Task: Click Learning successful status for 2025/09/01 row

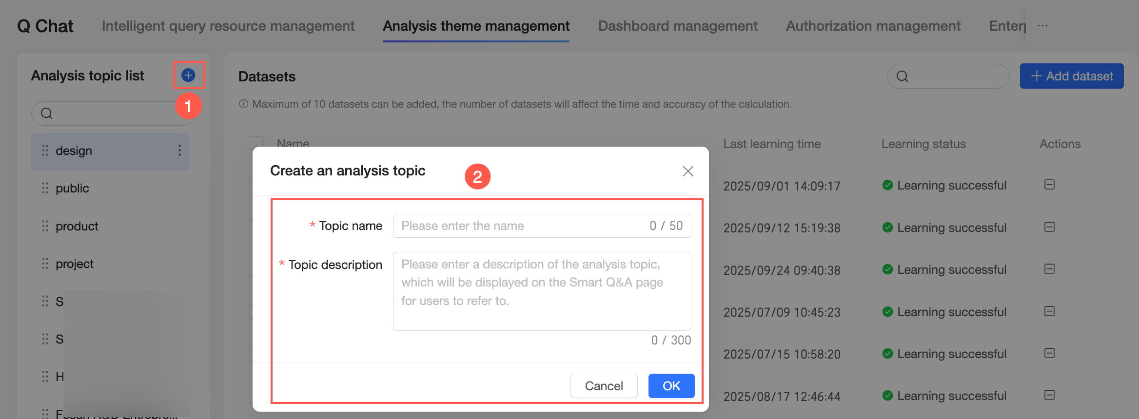Action: click(x=944, y=185)
